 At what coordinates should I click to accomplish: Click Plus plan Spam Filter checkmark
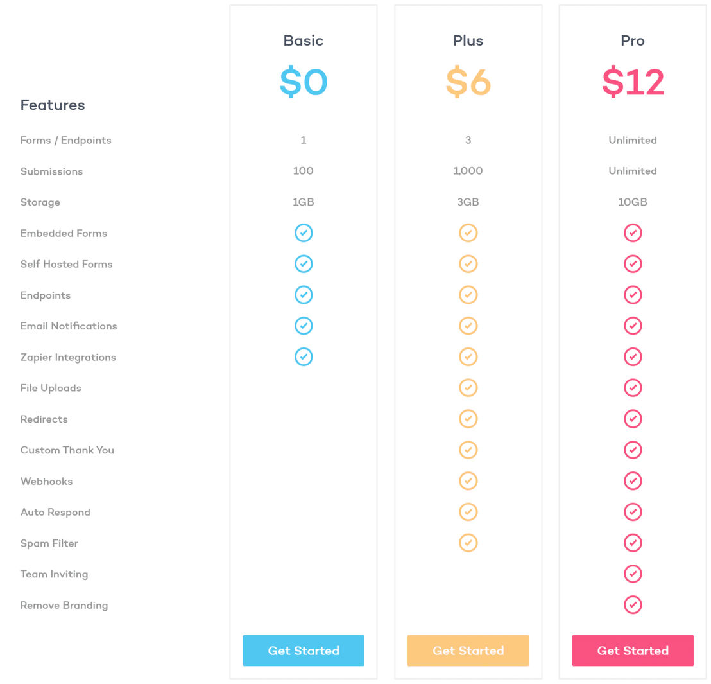468,543
